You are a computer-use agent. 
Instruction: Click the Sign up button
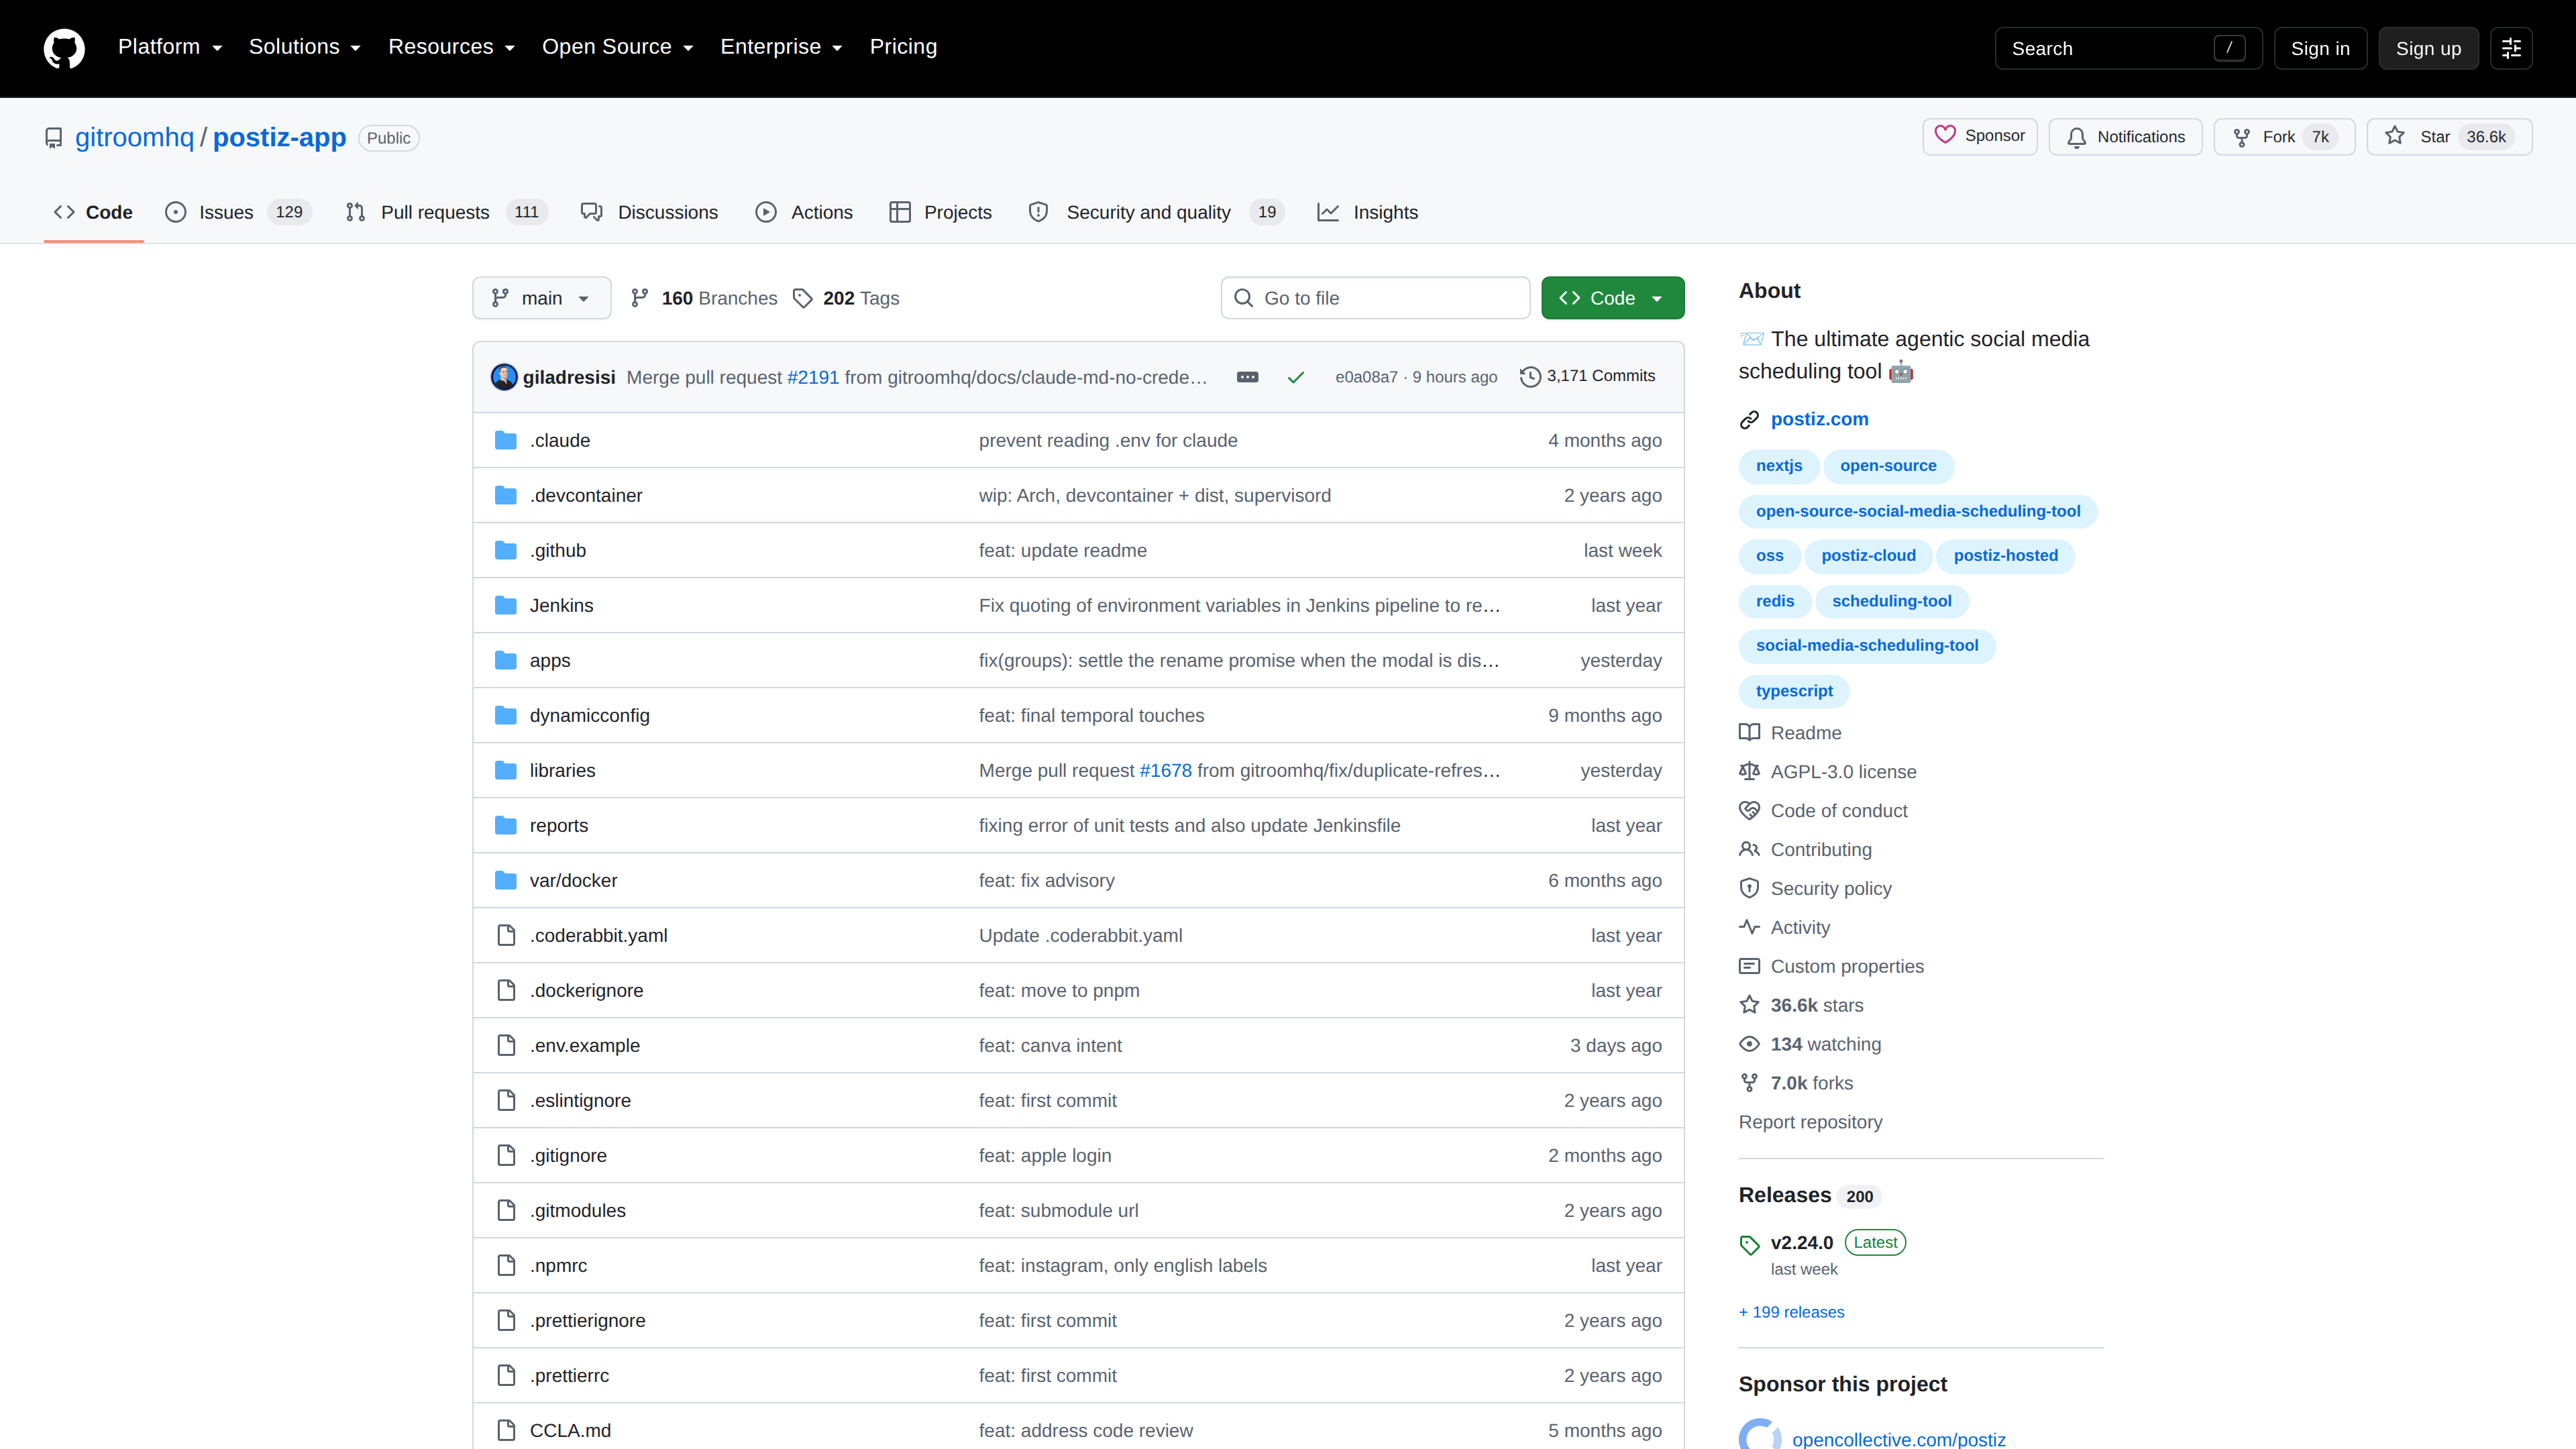[2428, 48]
